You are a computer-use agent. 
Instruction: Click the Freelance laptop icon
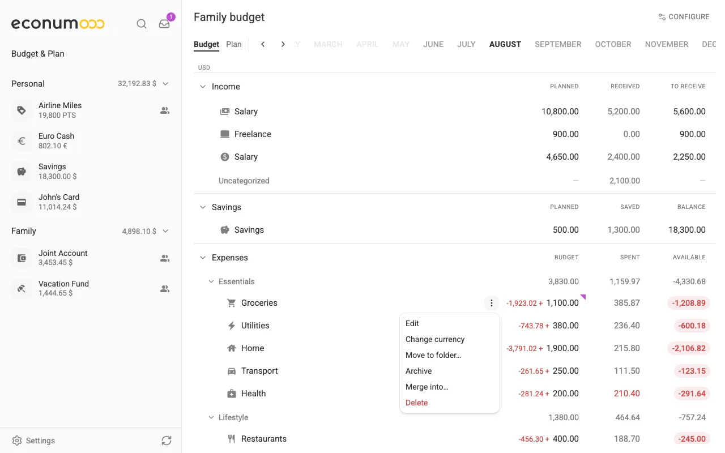pos(225,134)
